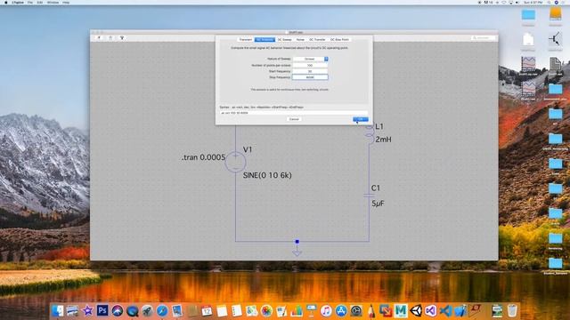Screen dimensions: 570x320
Task: Select the DC Bias Point tab
Action: click(x=339, y=39)
